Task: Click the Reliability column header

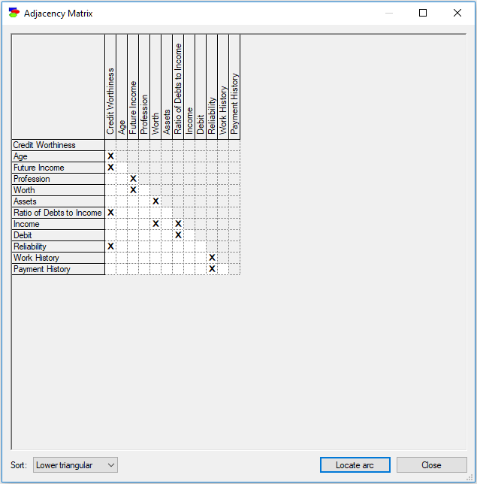Action: 212,86
